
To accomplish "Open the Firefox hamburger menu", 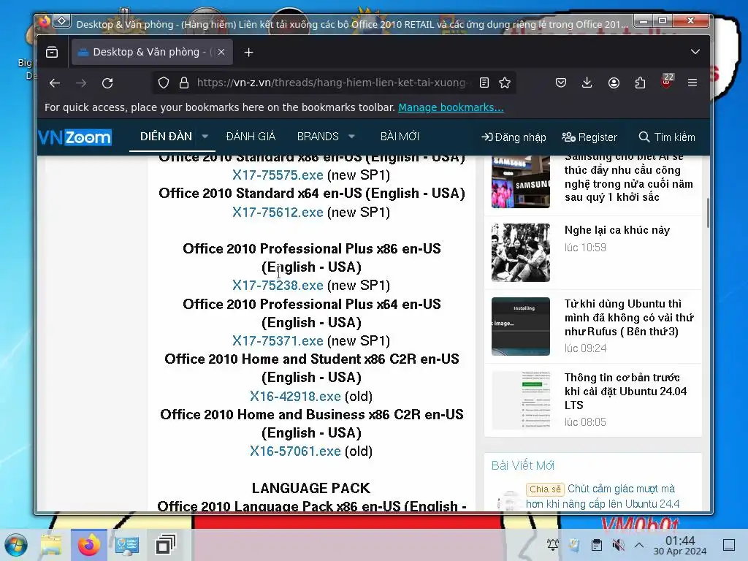I will 692,83.
